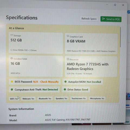
Task: Click the Microphone: Yes chip
Action: point(97,99)
